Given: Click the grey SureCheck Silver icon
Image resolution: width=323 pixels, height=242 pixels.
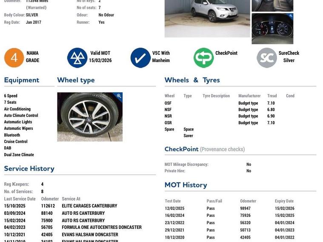Looking at the screenshot, I should coord(267,57).
